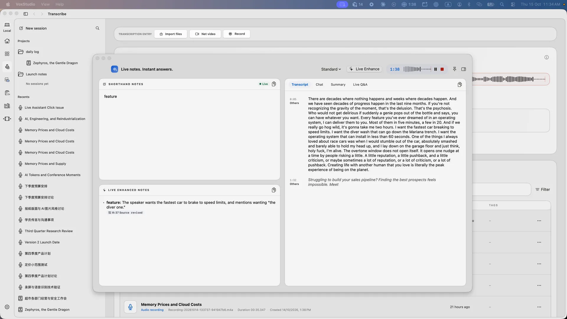
Task: Stop the recording with red stop button
Action: pos(442,69)
